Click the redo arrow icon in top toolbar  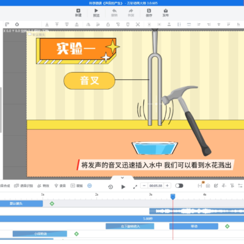click(131, 10)
